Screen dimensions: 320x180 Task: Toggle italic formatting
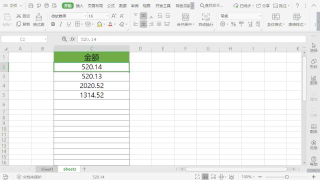[61, 24]
